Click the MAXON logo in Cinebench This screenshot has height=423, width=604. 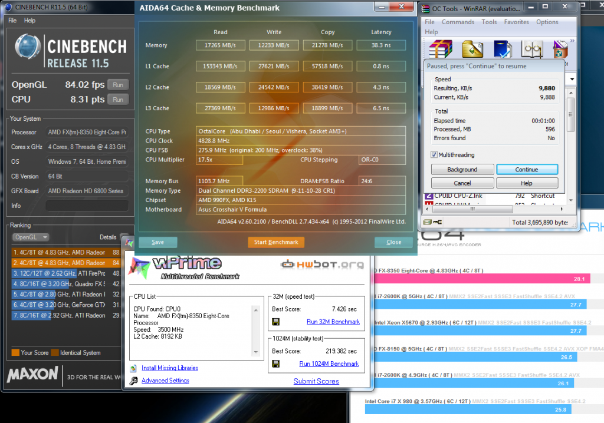coord(32,374)
